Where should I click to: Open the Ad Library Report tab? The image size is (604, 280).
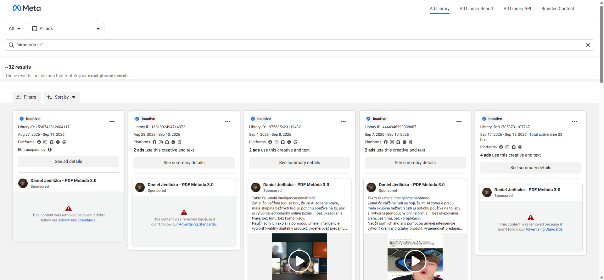[x=476, y=9]
